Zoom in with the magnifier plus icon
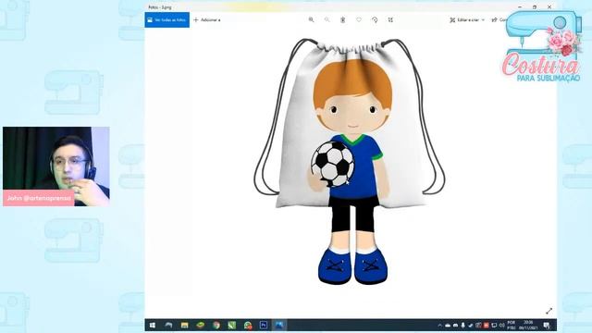Screen dimensions: 592x333 click(x=311, y=19)
